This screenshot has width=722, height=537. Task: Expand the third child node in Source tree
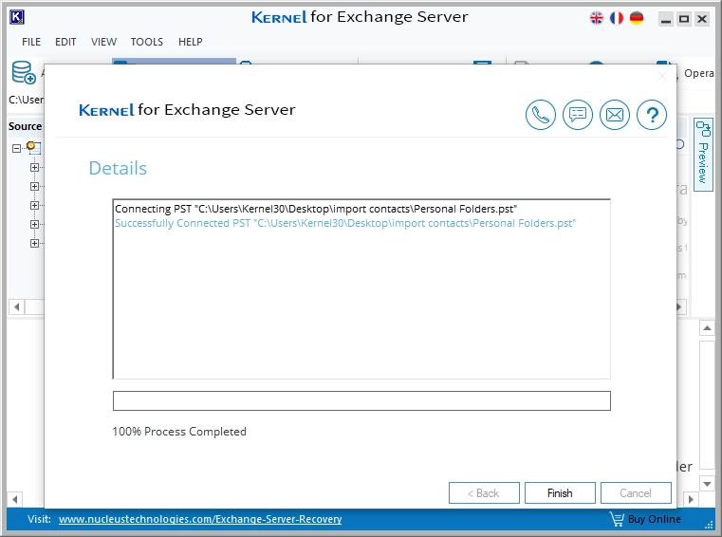click(x=34, y=205)
